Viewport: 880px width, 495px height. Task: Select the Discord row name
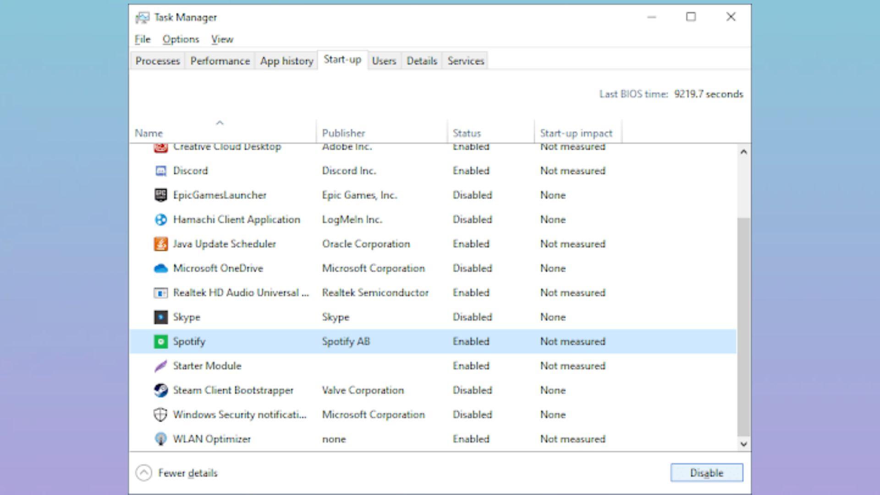point(190,171)
